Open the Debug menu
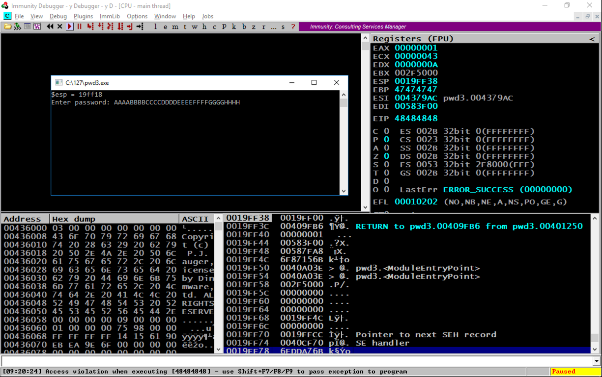Image resolution: width=602 pixels, height=377 pixels. 58,16
